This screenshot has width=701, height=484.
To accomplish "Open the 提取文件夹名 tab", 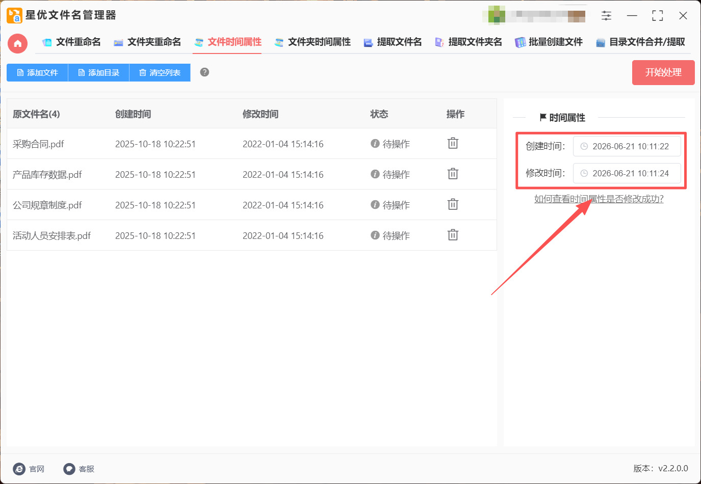I will 468,42.
